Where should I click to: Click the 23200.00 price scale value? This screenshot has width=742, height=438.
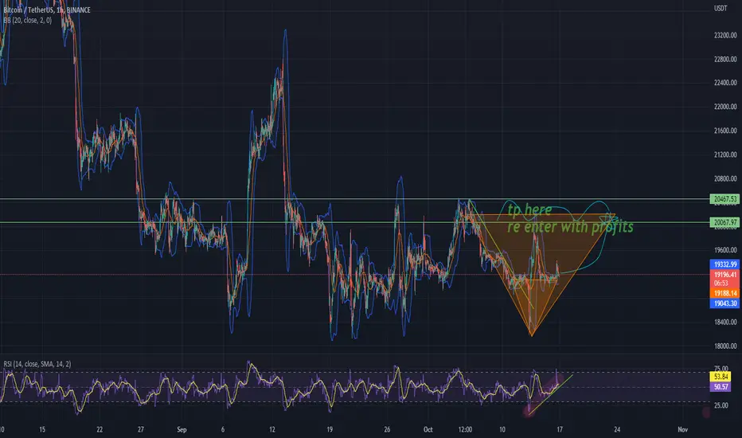725,35
